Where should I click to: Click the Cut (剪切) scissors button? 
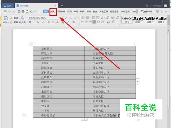14,18
